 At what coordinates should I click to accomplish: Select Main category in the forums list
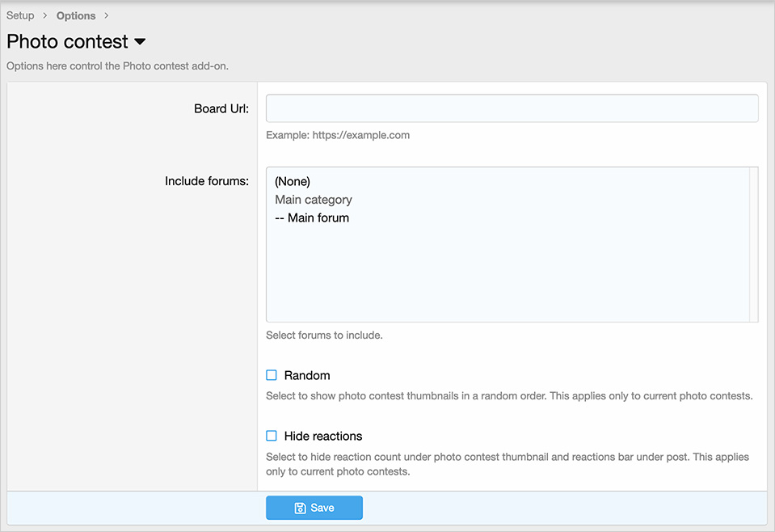(x=314, y=200)
